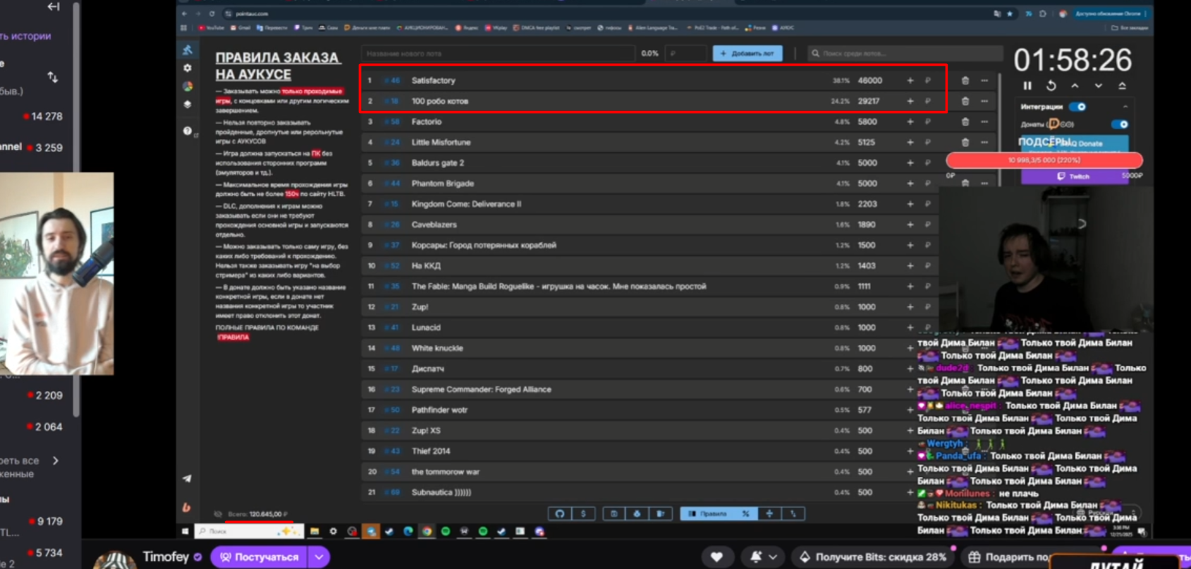The image size is (1191, 569).
Task: Select Kingdom Come: Deliverance II lot name
Action: tap(467, 204)
